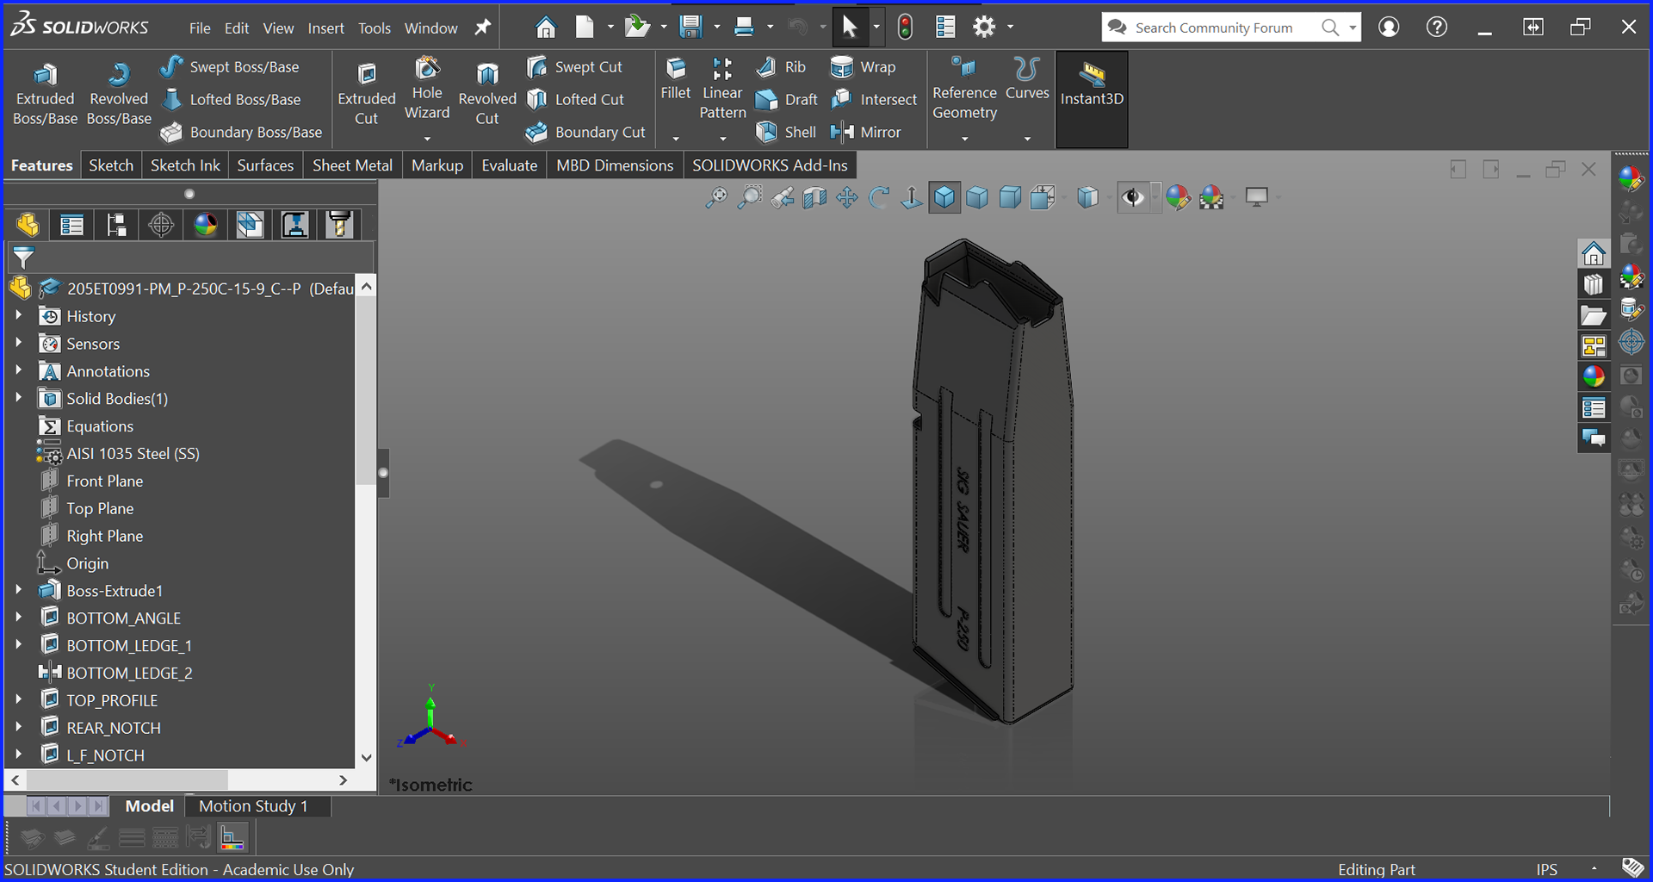Click the Swept Cut tool
The width and height of the screenshot is (1653, 882).
574,66
